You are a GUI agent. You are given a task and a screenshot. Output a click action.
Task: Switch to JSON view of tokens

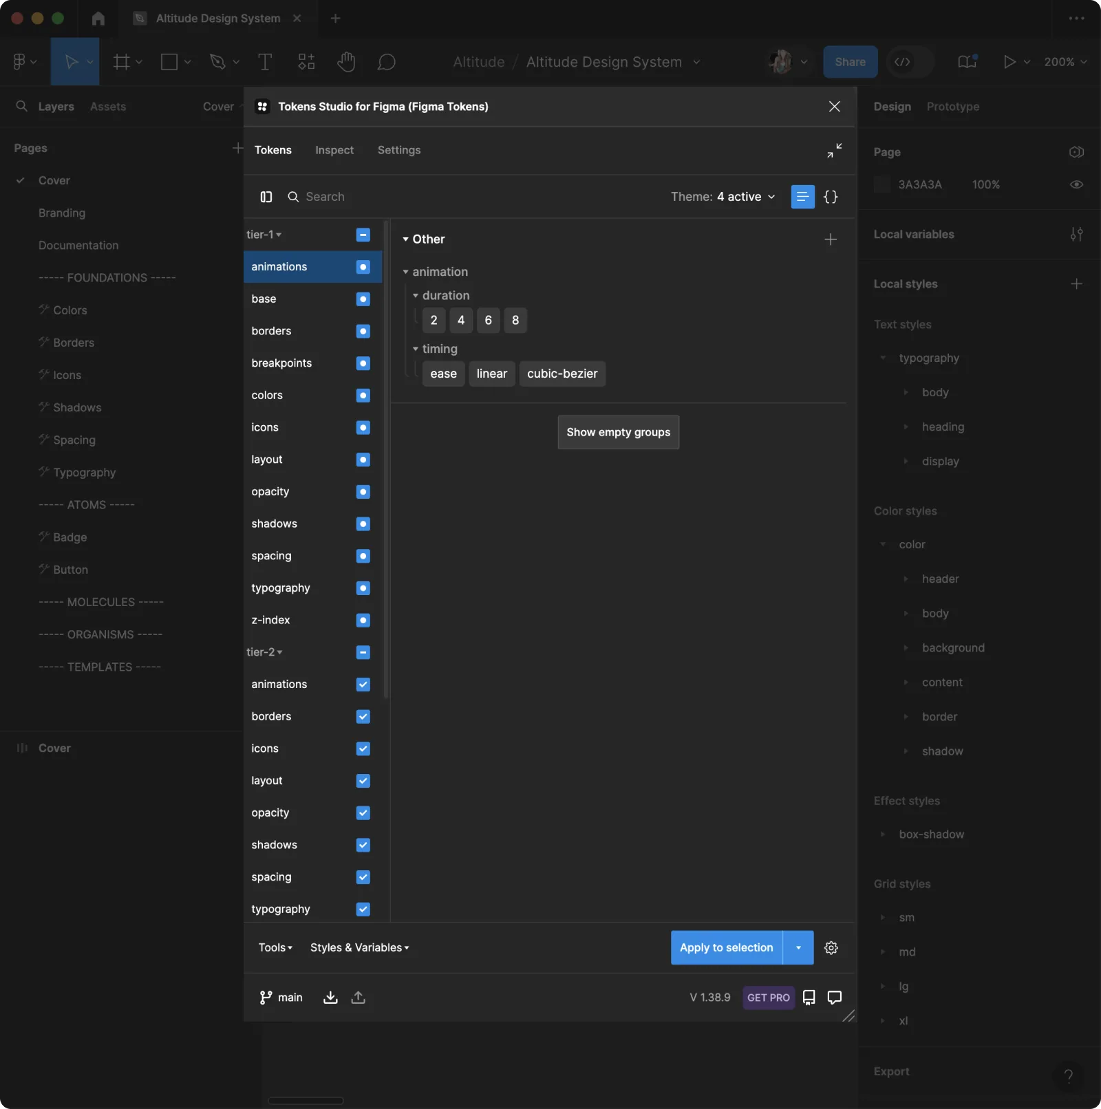point(831,197)
